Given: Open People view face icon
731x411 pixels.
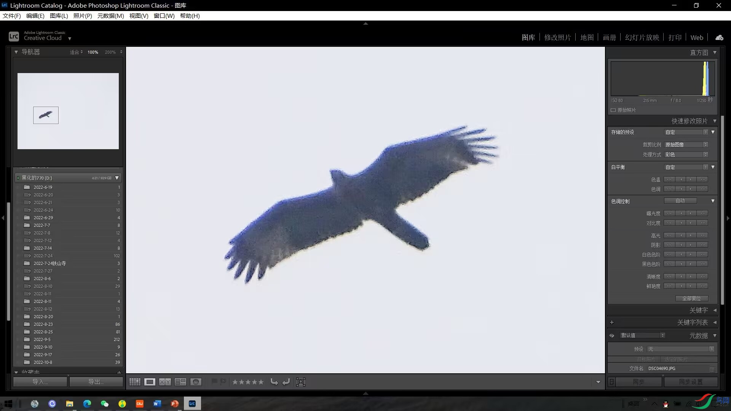Looking at the screenshot, I should pos(196,382).
